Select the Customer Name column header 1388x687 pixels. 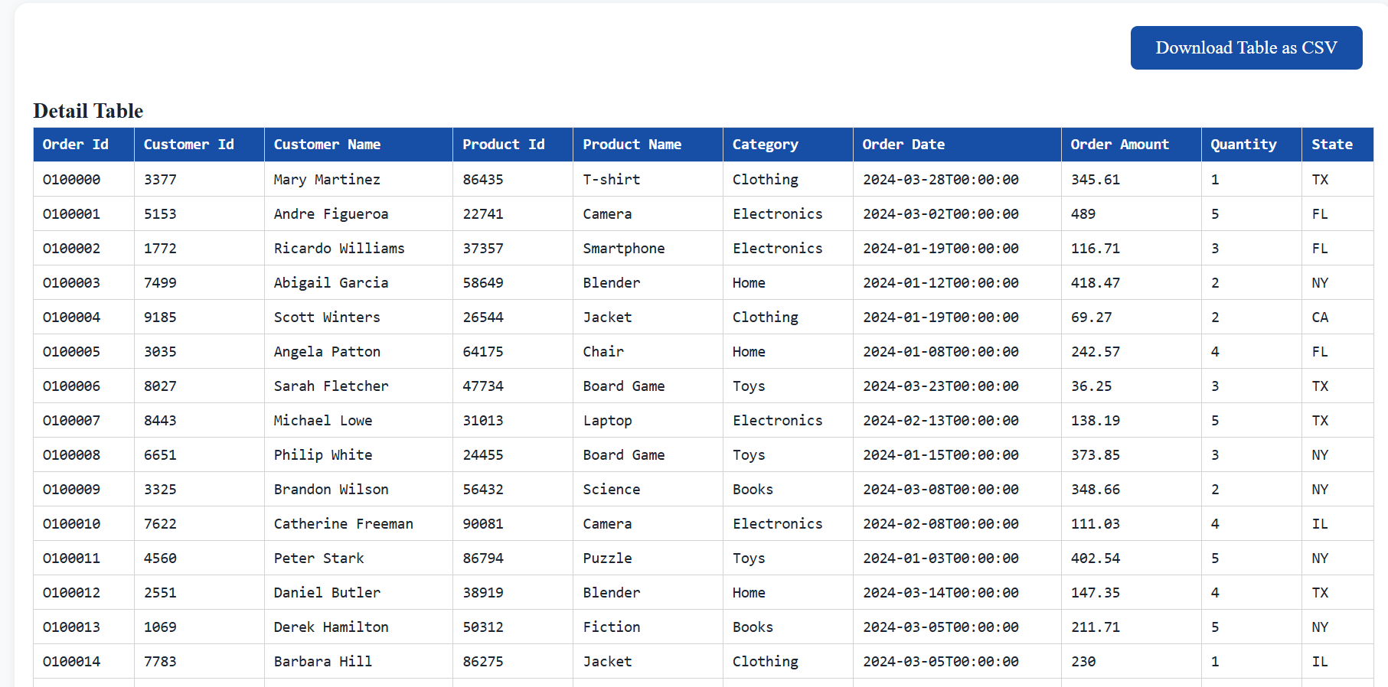[327, 145]
